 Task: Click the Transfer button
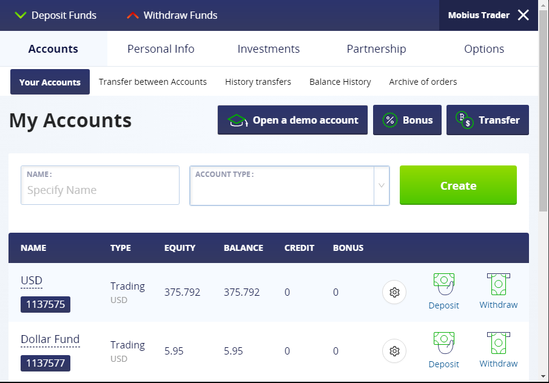point(488,120)
